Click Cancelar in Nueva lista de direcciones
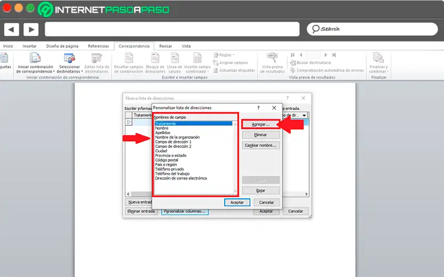This screenshot has width=444, height=277. tap(295, 211)
